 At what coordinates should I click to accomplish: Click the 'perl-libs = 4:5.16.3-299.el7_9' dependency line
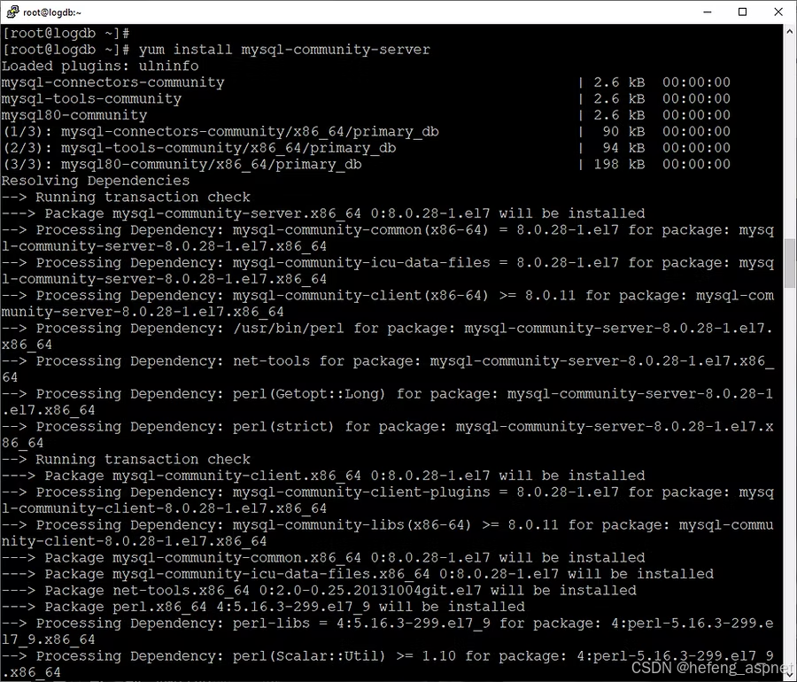[x=387, y=632]
